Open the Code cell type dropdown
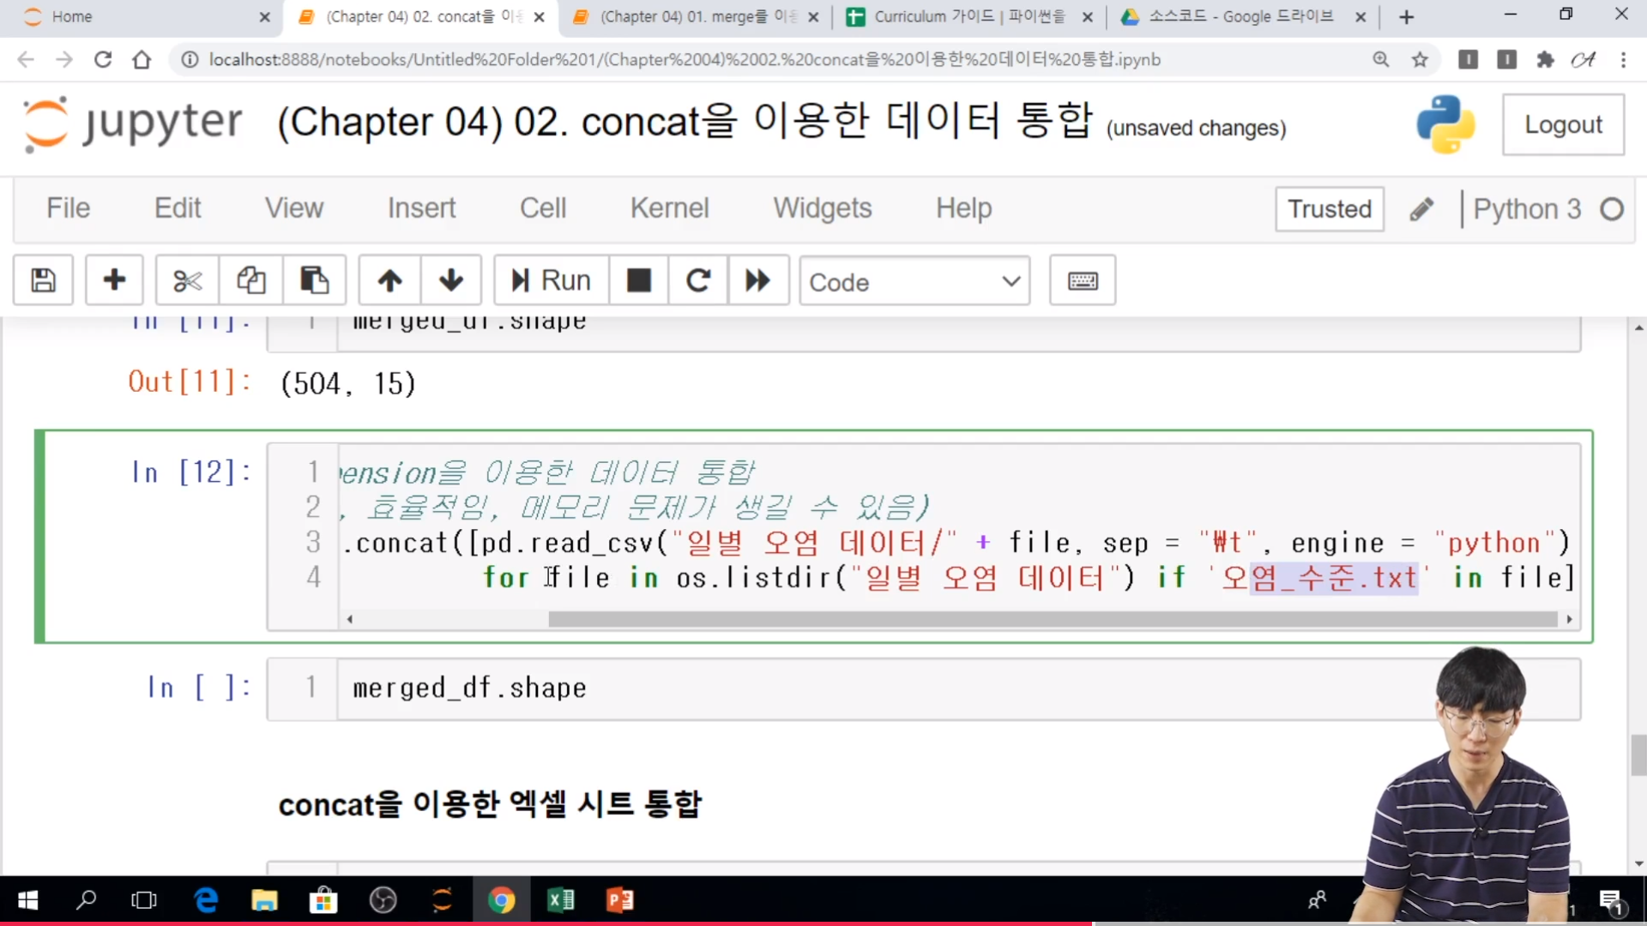 (x=914, y=281)
